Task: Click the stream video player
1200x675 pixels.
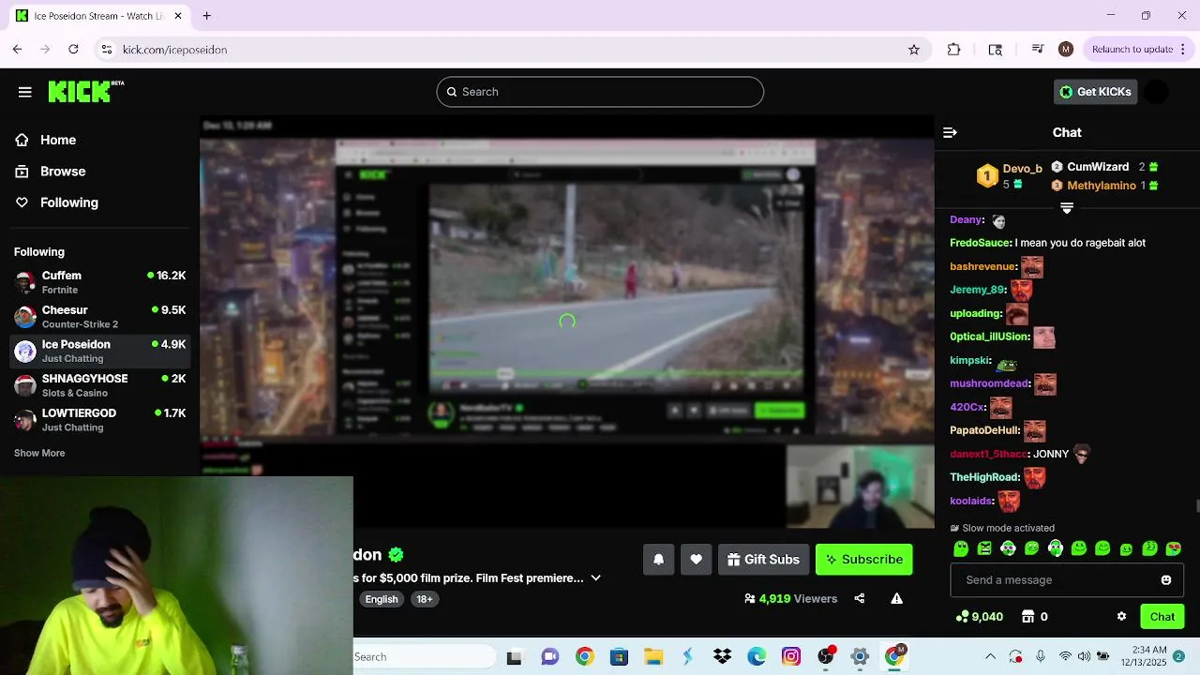Action: (567, 322)
